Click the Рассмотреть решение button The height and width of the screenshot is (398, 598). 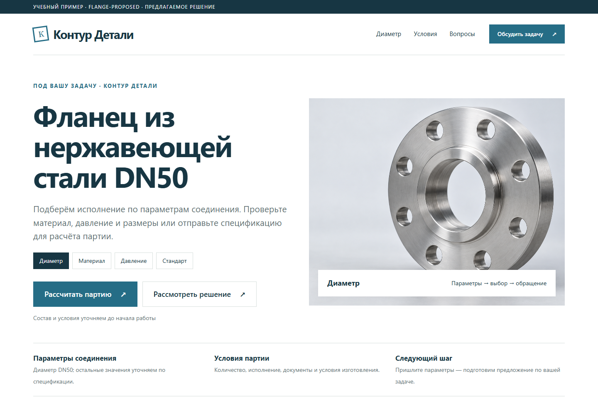[199, 294]
